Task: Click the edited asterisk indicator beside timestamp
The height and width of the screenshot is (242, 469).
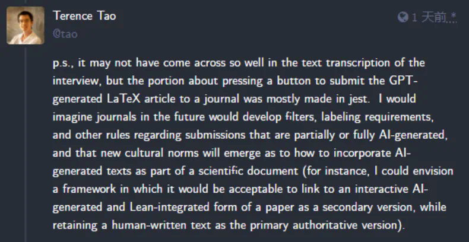Action: pos(454,15)
